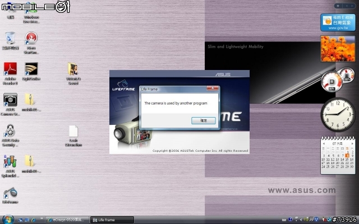Go to previous month in calendar gadget
The height and width of the screenshot is (224, 359).
tap(324, 143)
